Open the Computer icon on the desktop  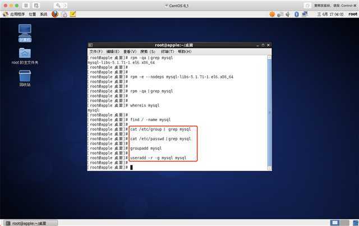pos(25,33)
